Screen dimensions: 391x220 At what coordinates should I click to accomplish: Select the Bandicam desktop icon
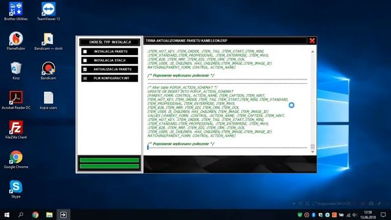48,71
